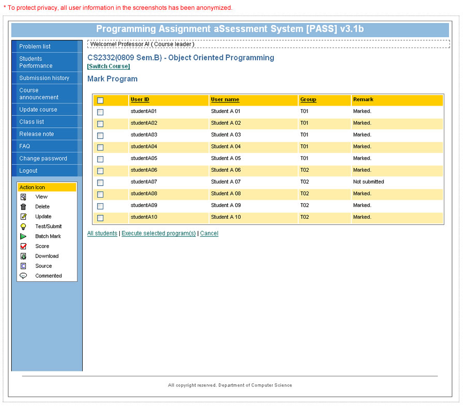Tick the checkbox for studentA01
The image size is (465, 406).
coord(100,112)
